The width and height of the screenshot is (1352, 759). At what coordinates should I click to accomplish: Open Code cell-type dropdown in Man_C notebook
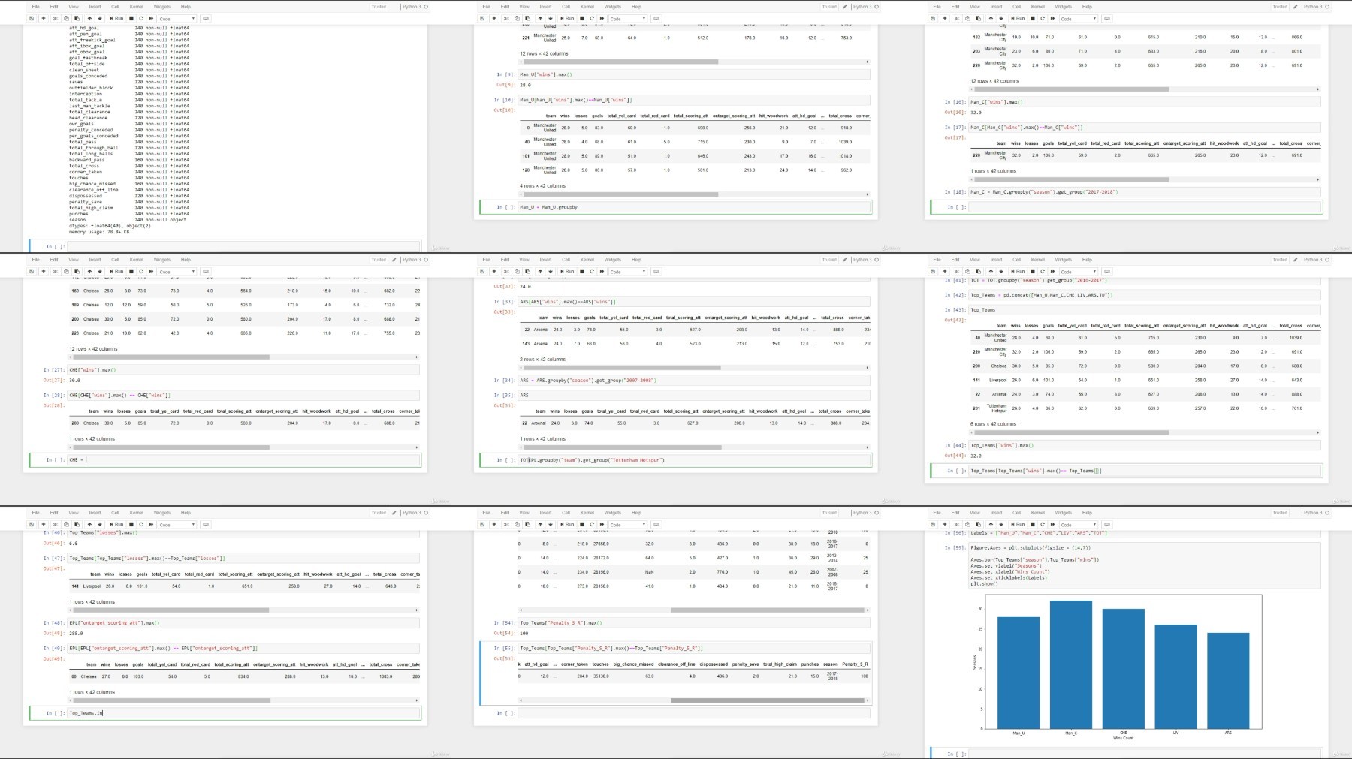(1079, 18)
